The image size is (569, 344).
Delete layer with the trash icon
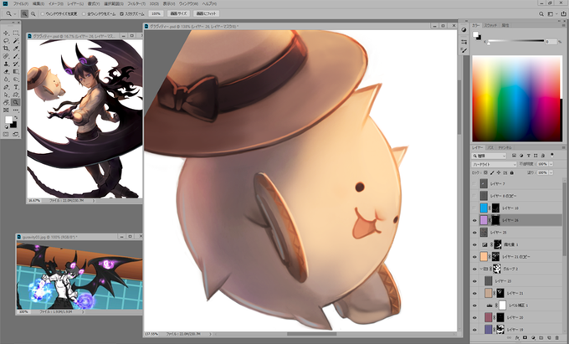(x=557, y=338)
